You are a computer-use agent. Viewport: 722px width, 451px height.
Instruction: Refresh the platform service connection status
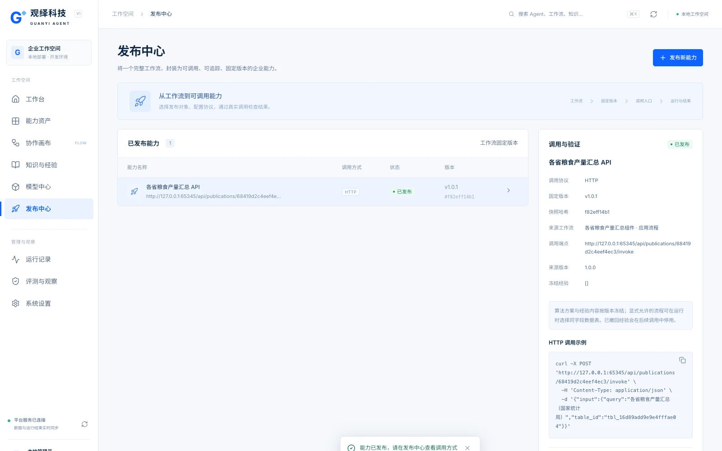pyautogui.click(x=84, y=424)
